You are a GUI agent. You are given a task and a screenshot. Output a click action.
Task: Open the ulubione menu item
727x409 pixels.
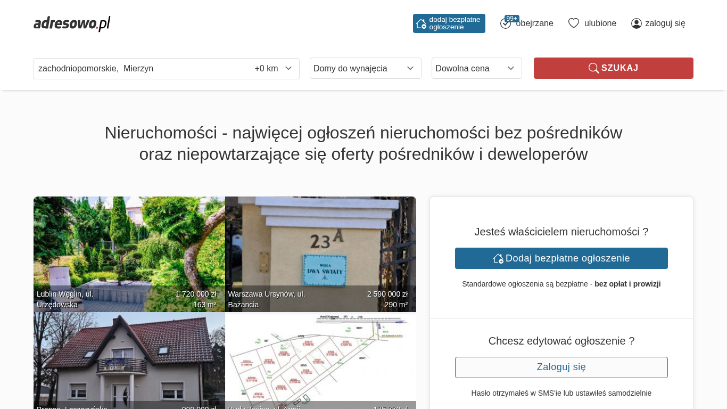point(600,23)
